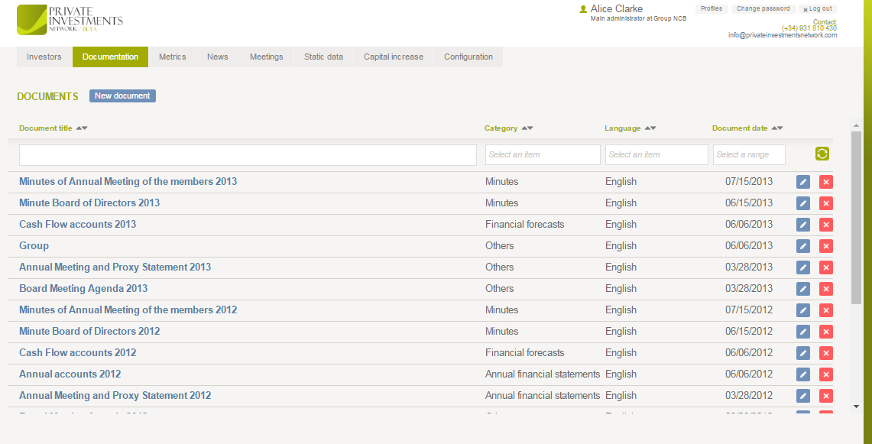Open the Category filter dropdown
This screenshot has width=872, height=444.
(543, 155)
